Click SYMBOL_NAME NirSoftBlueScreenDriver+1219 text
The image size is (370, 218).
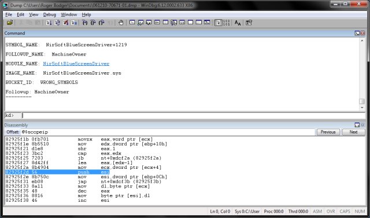click(66, 45)
